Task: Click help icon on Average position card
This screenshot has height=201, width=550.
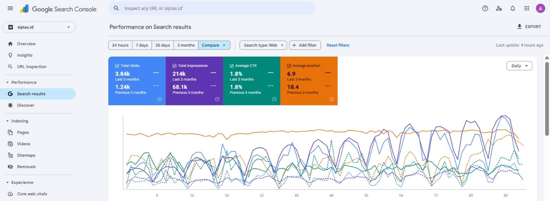Action: 331,99
